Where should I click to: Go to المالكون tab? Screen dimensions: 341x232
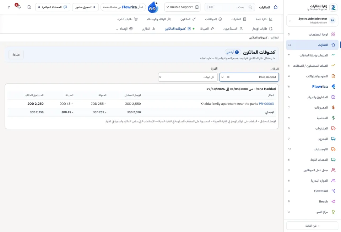(x=188, y=19)
